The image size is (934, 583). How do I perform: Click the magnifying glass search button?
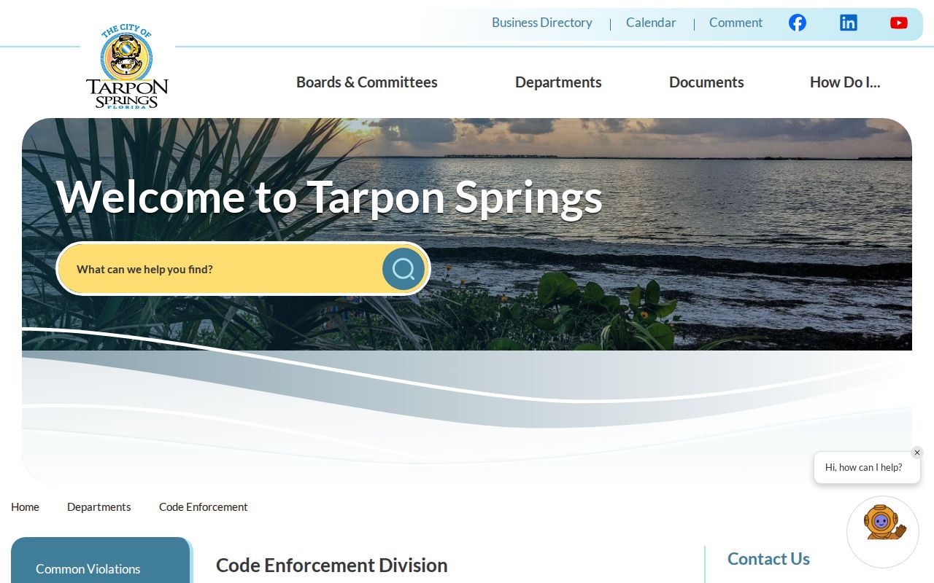click(404, 269)
